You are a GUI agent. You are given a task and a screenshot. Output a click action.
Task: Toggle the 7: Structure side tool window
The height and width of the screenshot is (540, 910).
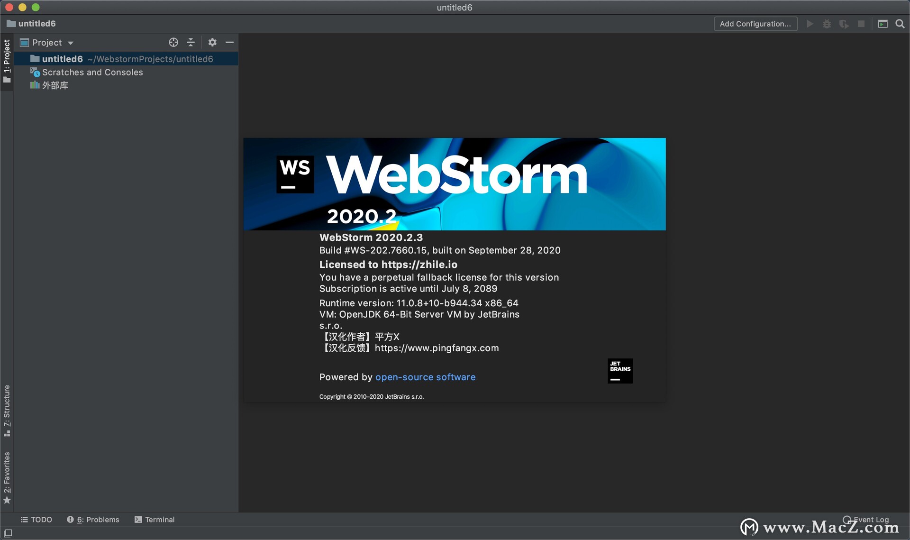(7, 410)
